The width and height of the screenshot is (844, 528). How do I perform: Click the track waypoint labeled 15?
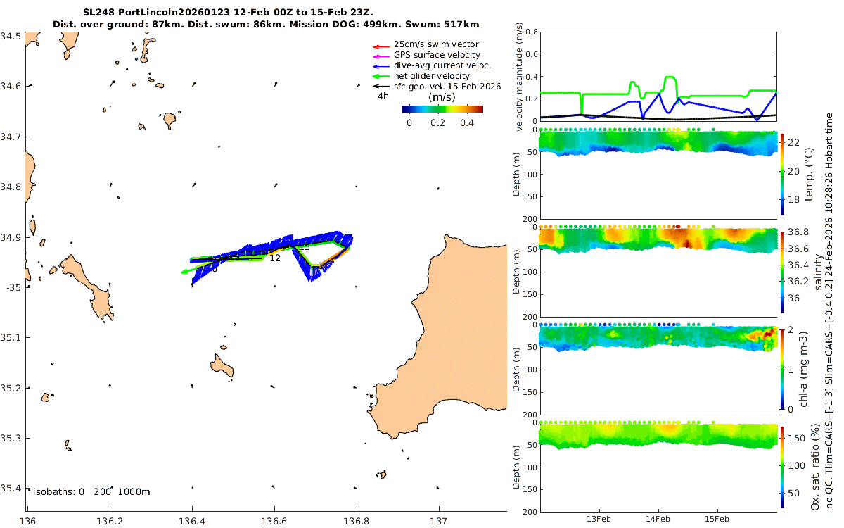click(x=305, y=247)
